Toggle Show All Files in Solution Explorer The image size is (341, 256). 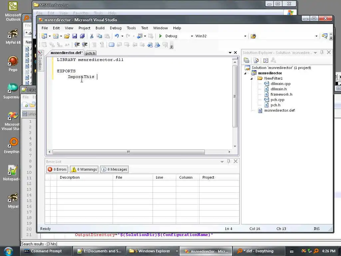pos(256,60)
